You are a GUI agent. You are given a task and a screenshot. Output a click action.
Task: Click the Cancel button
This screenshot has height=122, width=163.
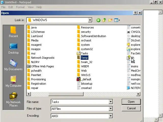[131, 108]
